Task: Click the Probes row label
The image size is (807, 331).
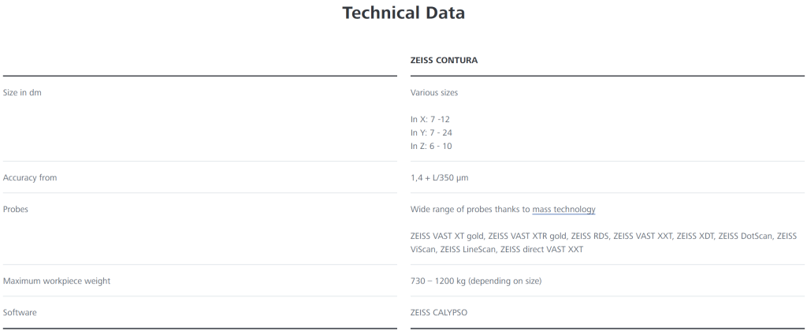Action: (x=16, y=210)
